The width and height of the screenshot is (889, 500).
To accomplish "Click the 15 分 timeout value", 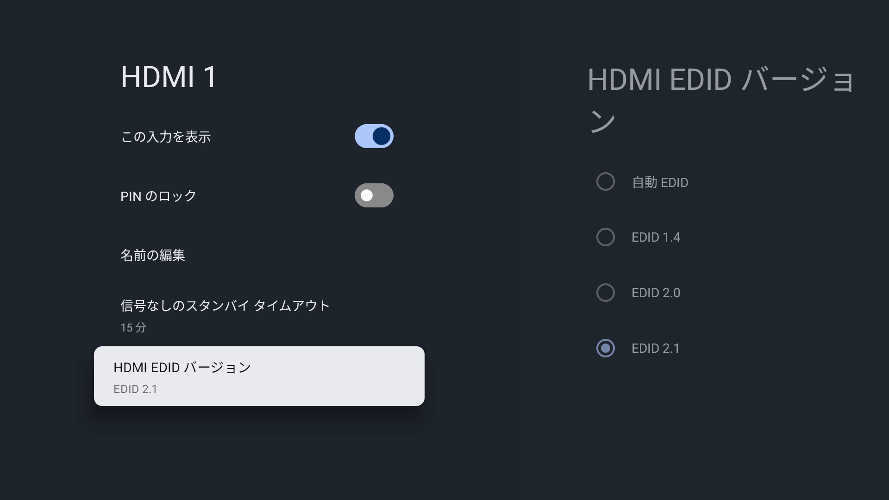I will (x=133, y=328).
